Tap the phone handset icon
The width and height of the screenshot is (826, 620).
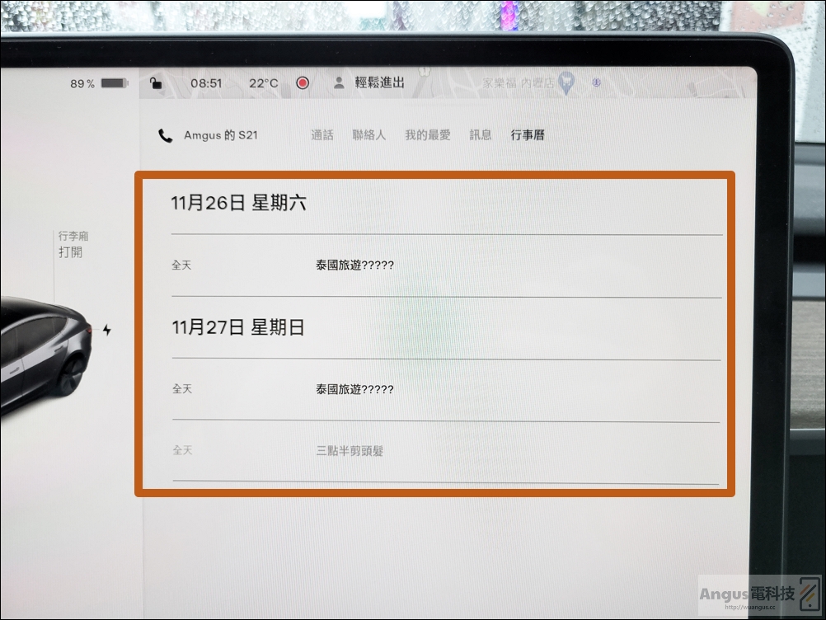click(x=166, y=136)
